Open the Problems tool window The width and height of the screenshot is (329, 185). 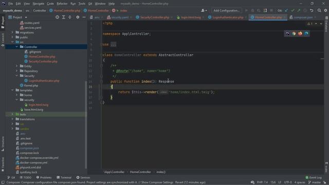[x=44, y=177]
